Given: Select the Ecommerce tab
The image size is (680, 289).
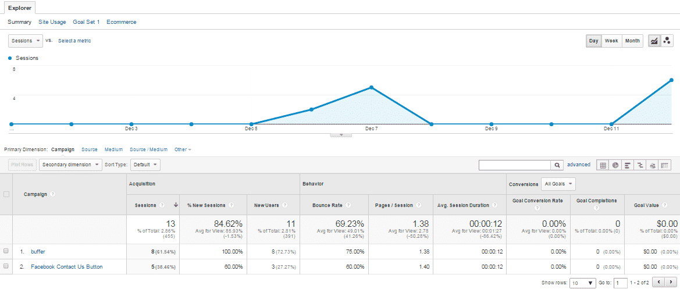Looking at the screenshot, I should [x=122, y=22].
